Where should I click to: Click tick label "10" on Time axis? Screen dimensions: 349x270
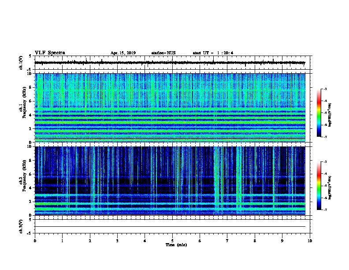pyautogui.click(x=310, y=240)
